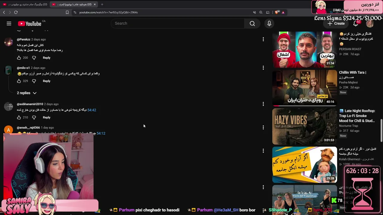Dislike the comment by @milo-o1
Screen dimensions: 383x215
[x=34, y=81]
